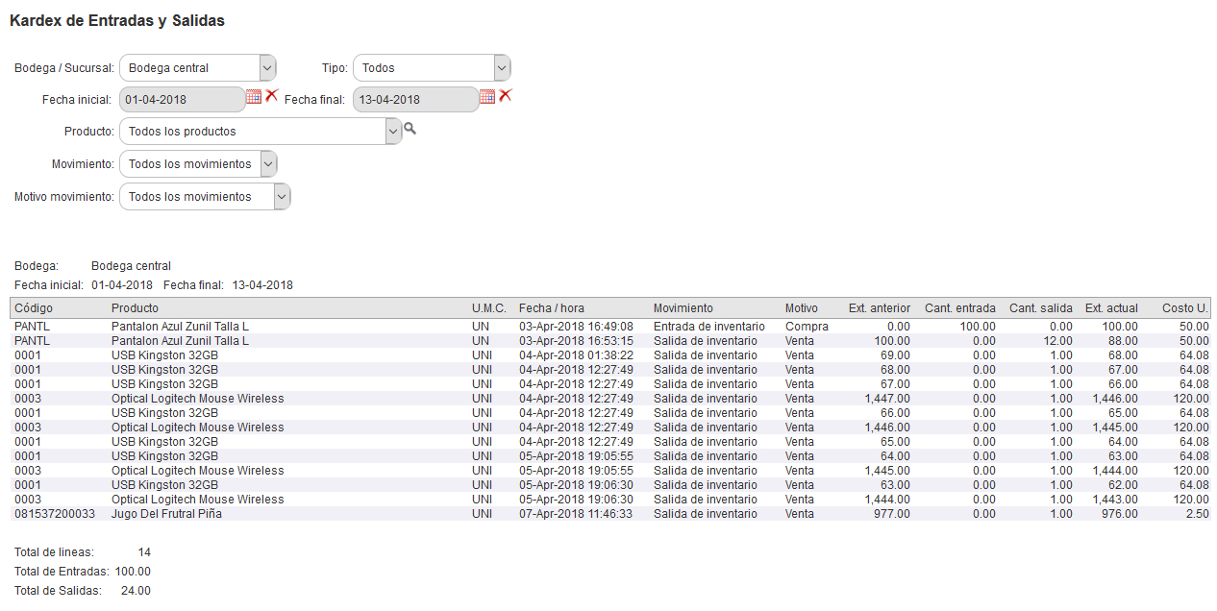This screenshot has width=1217, height=611.
Task: Open calendar picker for Fecha final
Action: (487, 96)
